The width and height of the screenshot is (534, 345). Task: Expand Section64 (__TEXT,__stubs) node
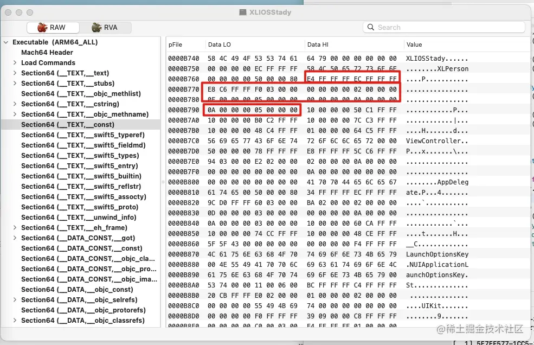[x=15, y=83]
